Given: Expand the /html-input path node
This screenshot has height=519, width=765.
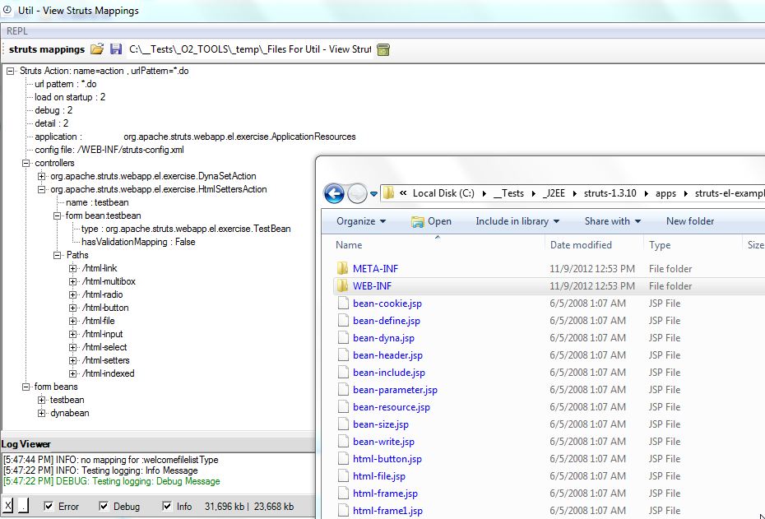Looking at the screenshot, I should click(x=72, y=335).
